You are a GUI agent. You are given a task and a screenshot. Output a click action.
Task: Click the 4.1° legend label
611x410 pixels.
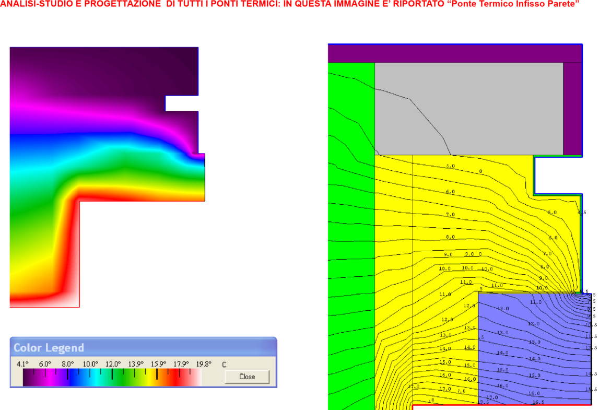[x=22, y=364]
